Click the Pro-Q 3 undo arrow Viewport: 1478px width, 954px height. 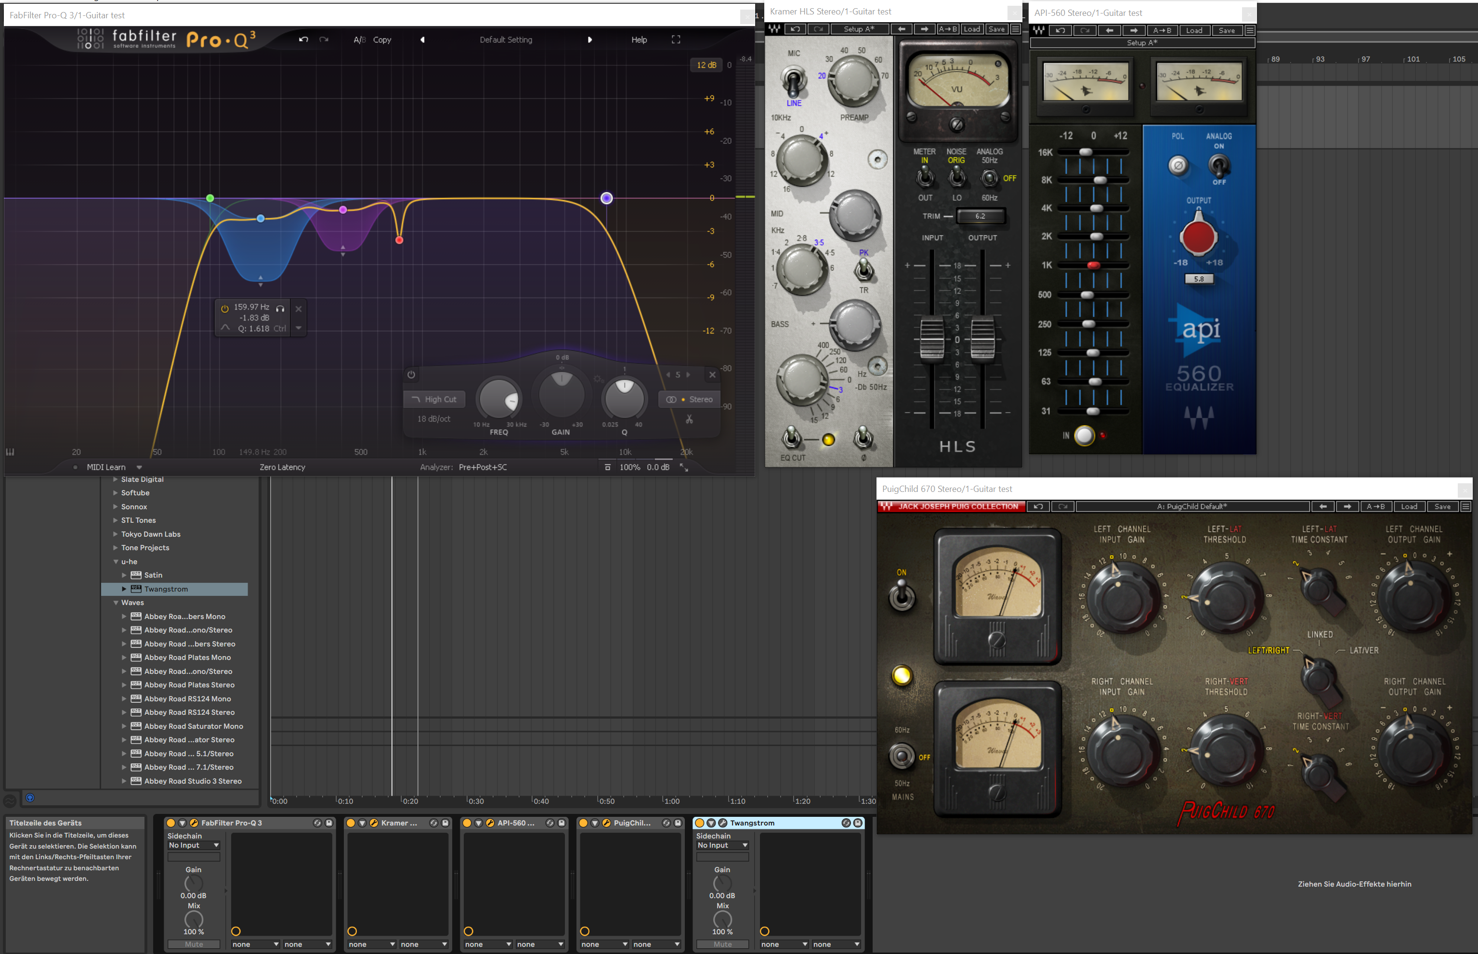(303, 39)
